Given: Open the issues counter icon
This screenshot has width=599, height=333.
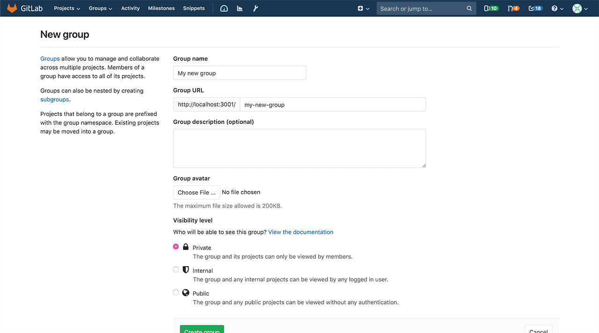Looking at the screenshot, I should (x=490, y=8).
